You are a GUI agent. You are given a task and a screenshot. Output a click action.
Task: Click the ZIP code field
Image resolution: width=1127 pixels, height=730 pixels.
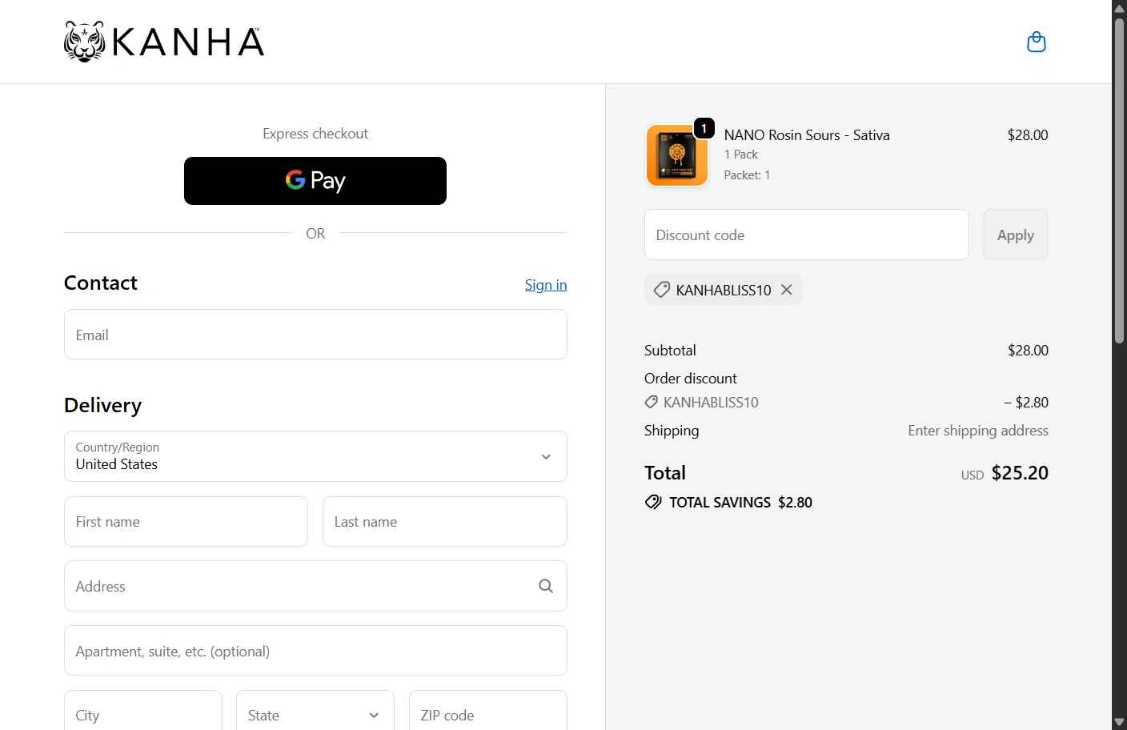488,711
